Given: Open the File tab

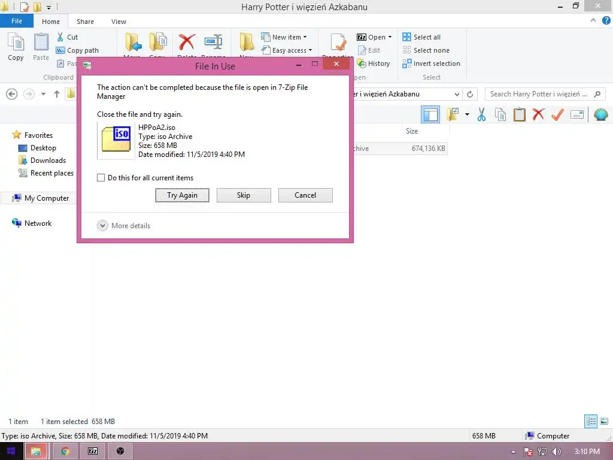Looking at the screenshot, I should [x=17, y=21].
